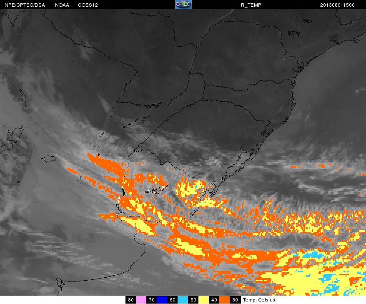Click the -50 legend value
This screenshot has width=366, height=304.
pyautogui.click(x=193, y=300)
